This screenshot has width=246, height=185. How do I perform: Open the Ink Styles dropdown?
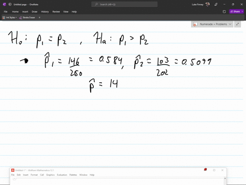pyautogui.click(x=10, y=17)
